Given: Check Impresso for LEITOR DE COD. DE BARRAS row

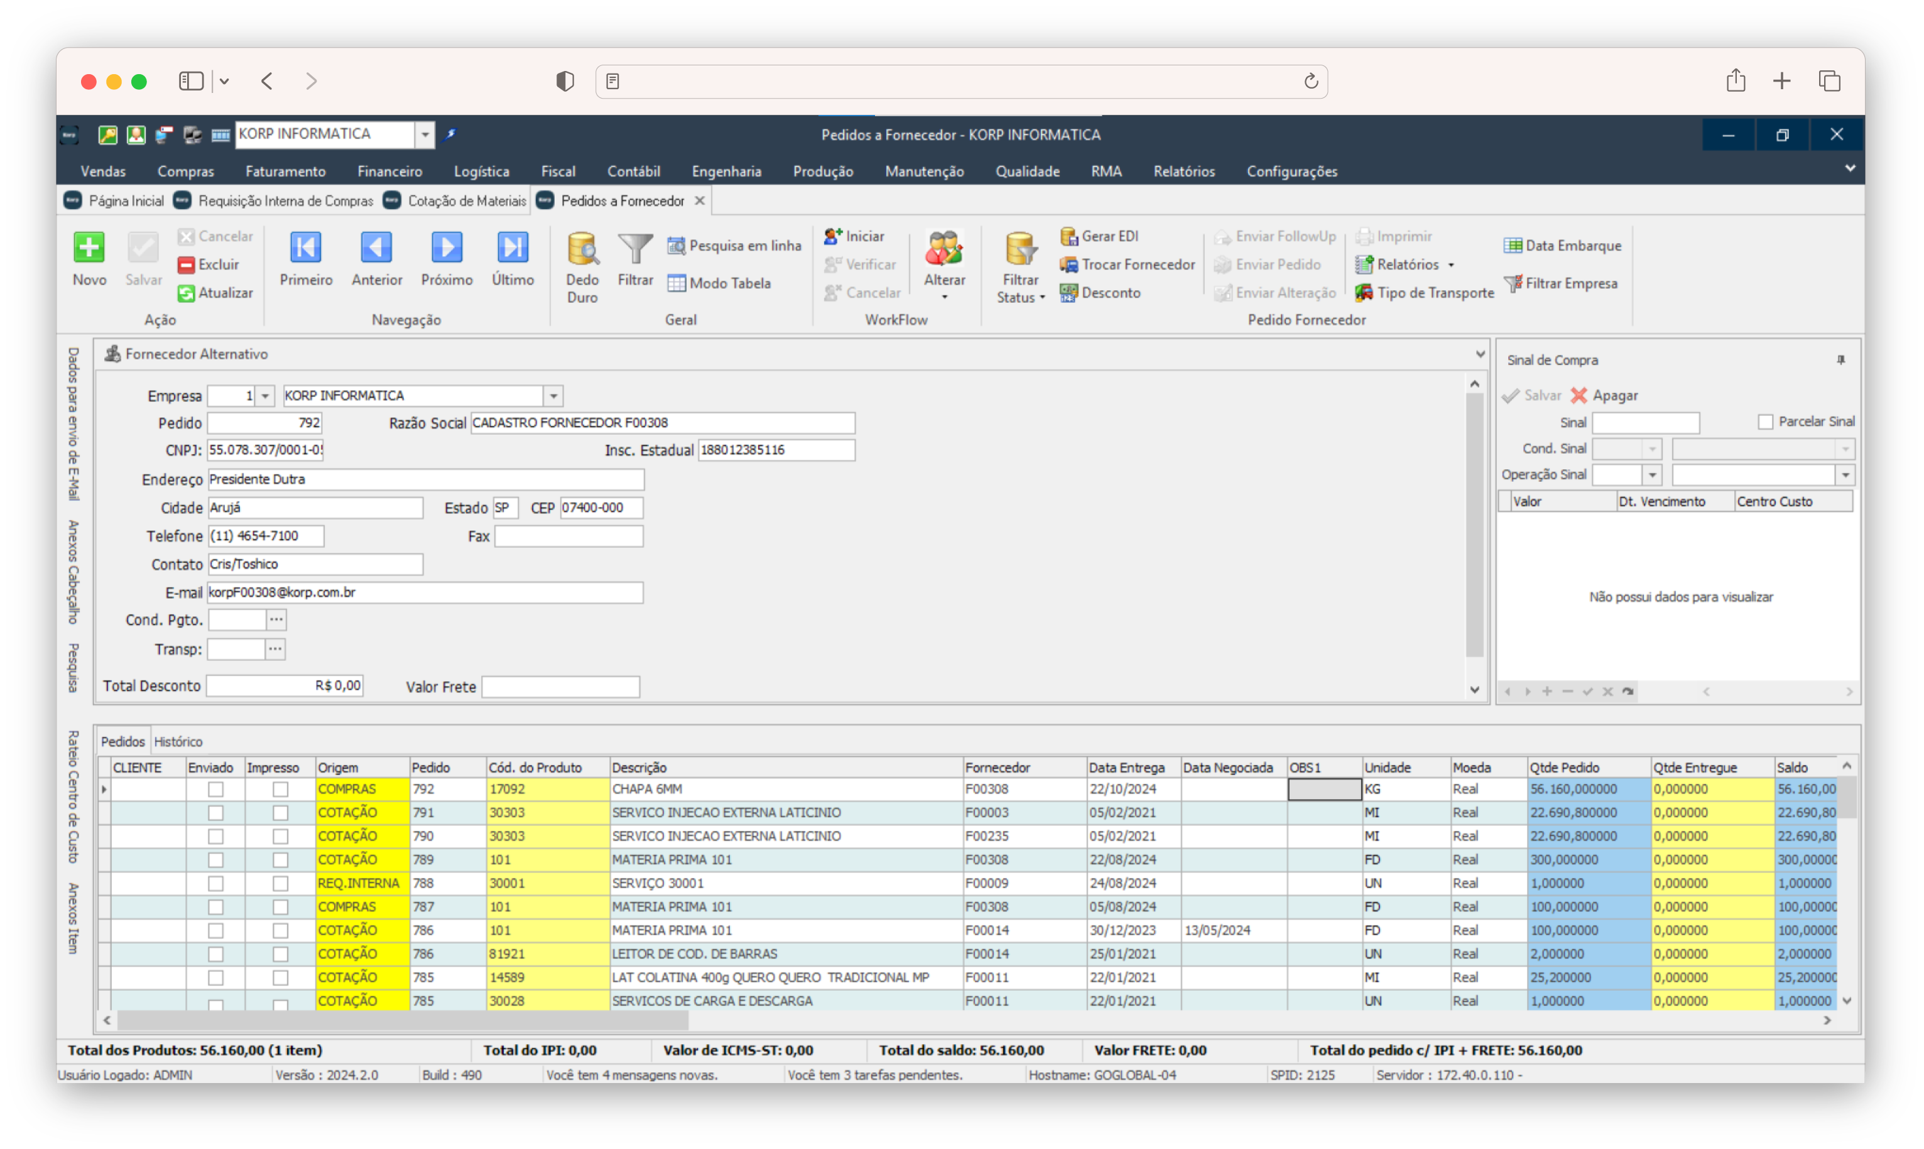Looking at the screenshot, I should 280,955.
